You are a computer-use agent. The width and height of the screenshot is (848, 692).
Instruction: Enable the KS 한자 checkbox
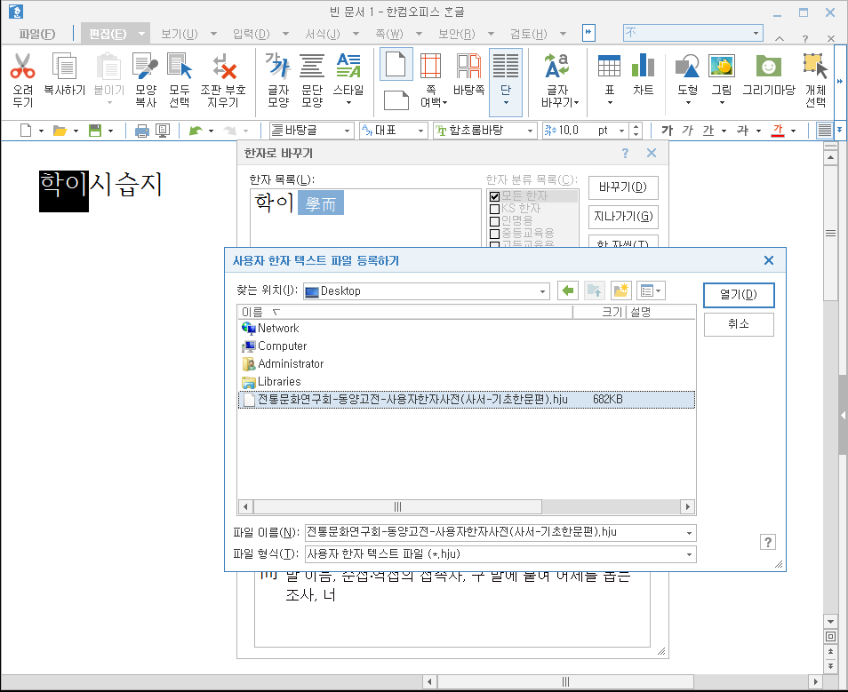492,209
